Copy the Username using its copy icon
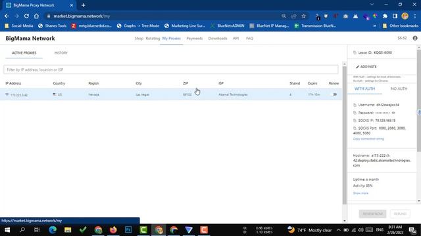Screen dimensions: 421x236 (x=355, y=105)
